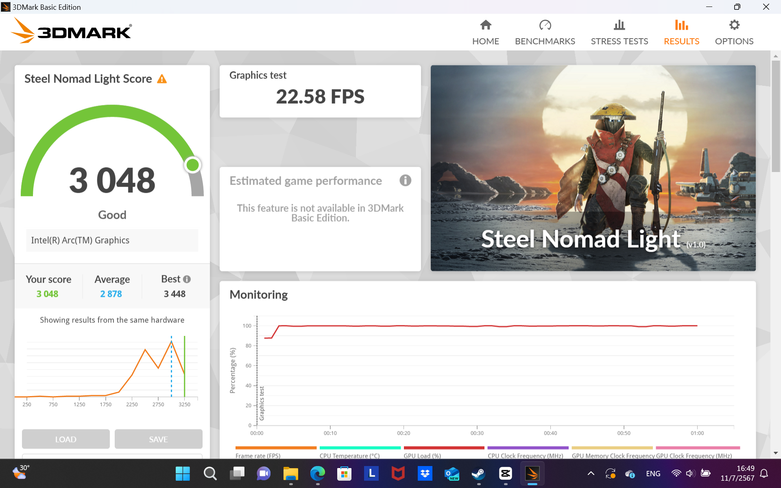Open the Home page via house icon
This screenshot has height=488, width=781.
point(485,25)
